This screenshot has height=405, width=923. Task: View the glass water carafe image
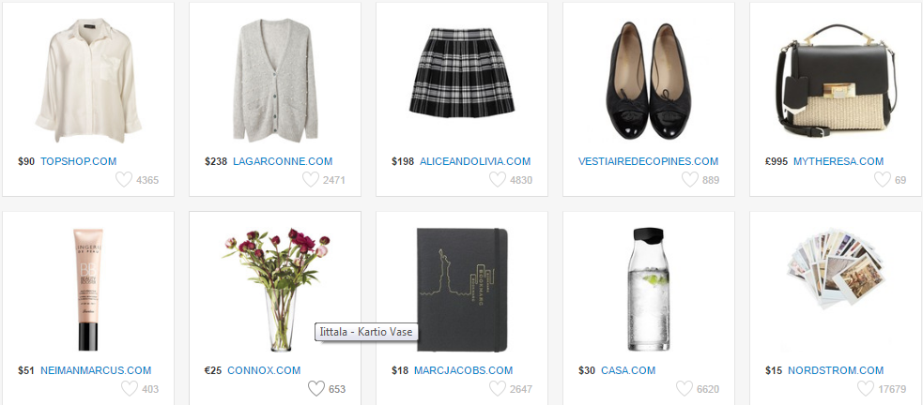click(648, 290)
